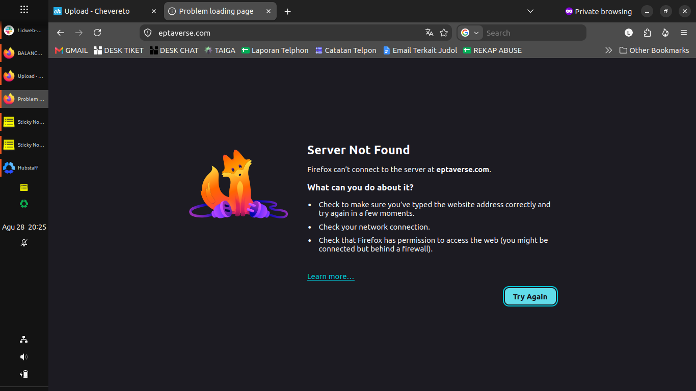Go back to the previous page
Screen dimensions: 696x391
[61, 33]
